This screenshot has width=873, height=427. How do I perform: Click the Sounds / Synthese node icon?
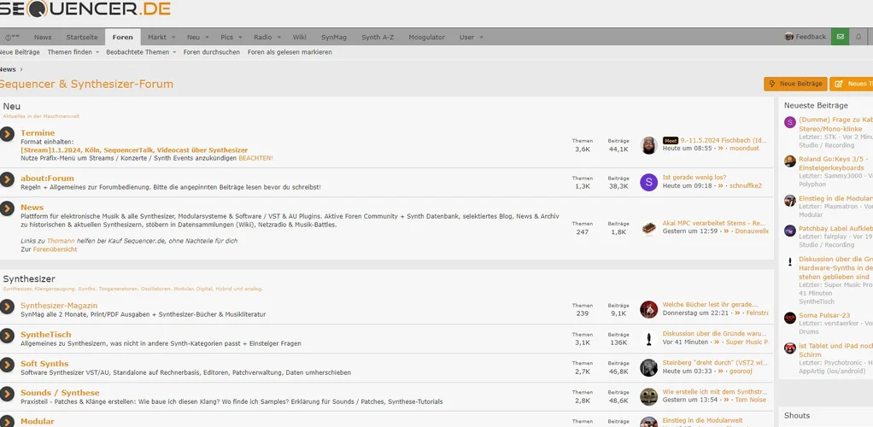(6, 394)
